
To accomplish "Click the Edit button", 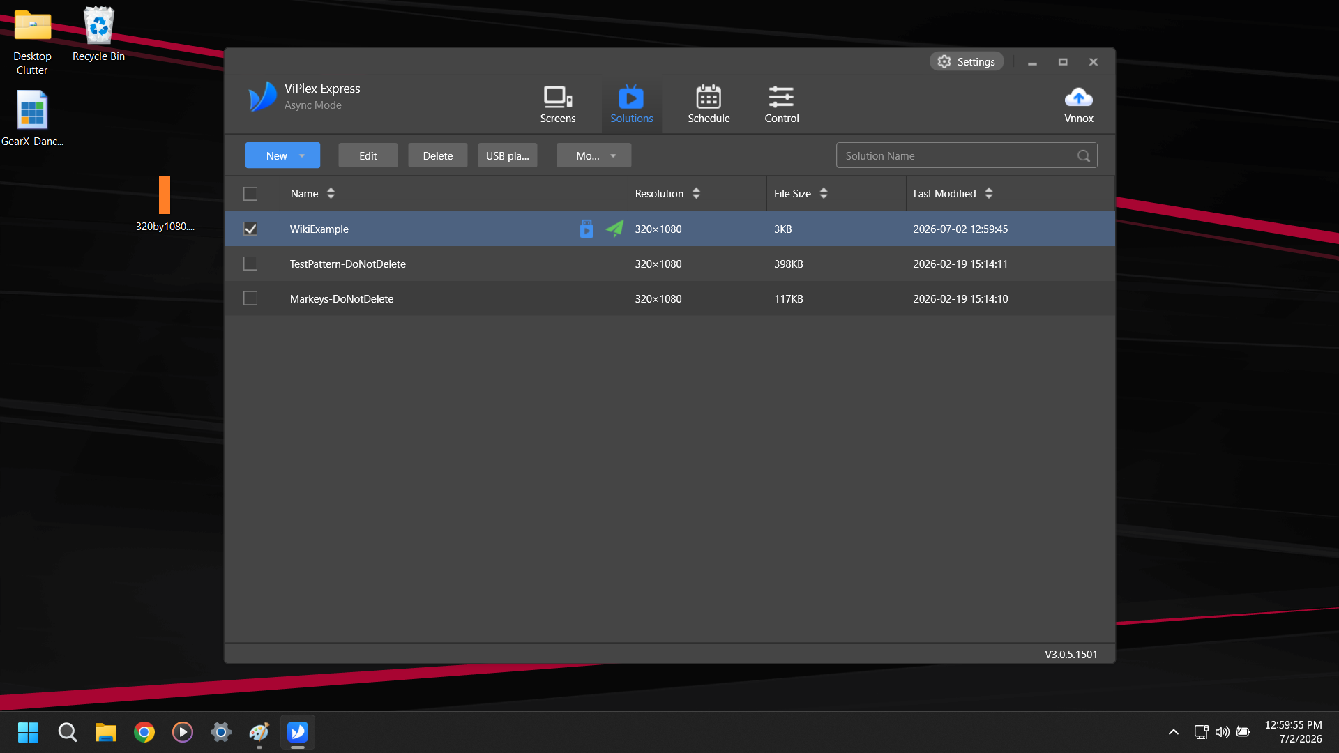I will [x=368, y=155].
